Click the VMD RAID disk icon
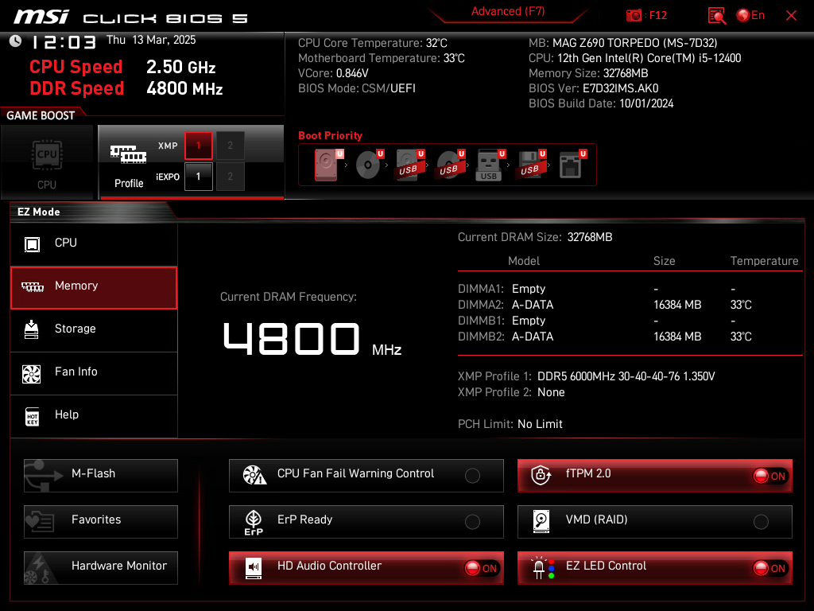This screenshot has width=814, height=611. click(541, 521)
